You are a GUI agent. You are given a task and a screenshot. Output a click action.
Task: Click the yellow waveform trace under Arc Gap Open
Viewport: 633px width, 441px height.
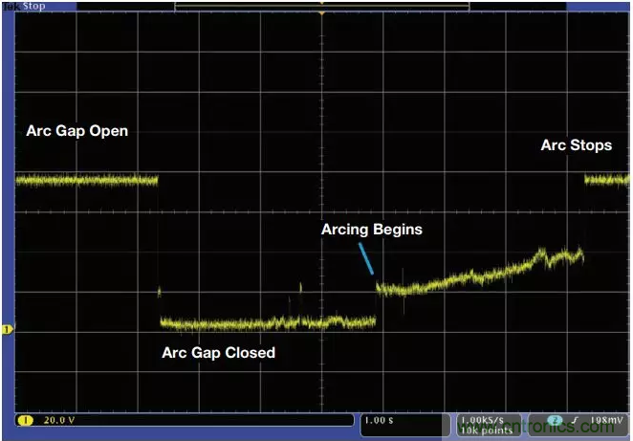click(x=86, y=179)
